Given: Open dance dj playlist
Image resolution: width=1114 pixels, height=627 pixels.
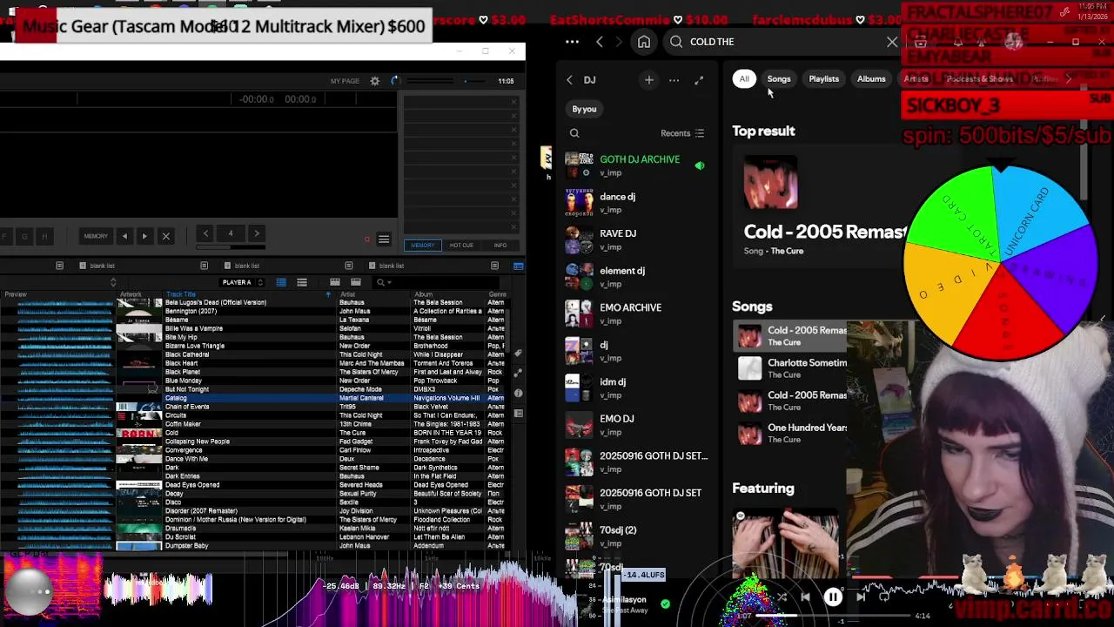Looking at the screenshot, I should (637, 203).
